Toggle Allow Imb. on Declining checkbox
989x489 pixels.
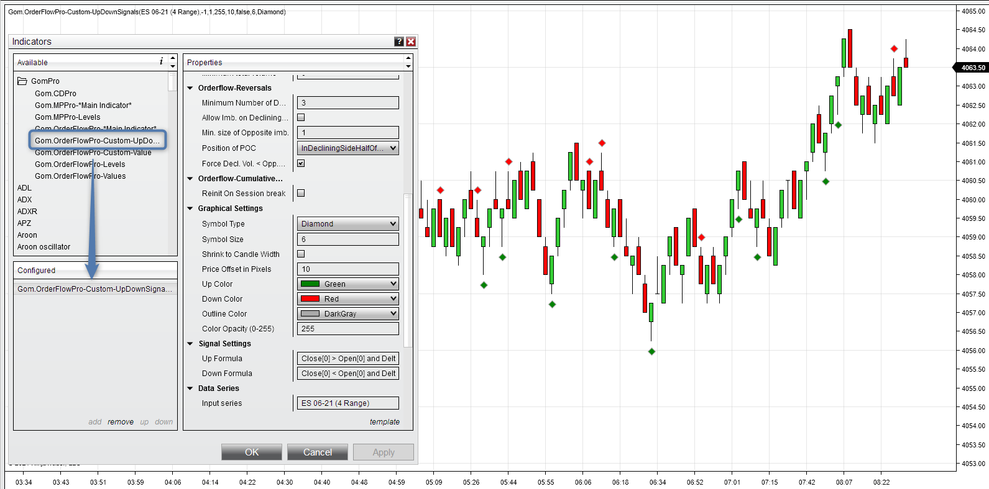point(301,117)
